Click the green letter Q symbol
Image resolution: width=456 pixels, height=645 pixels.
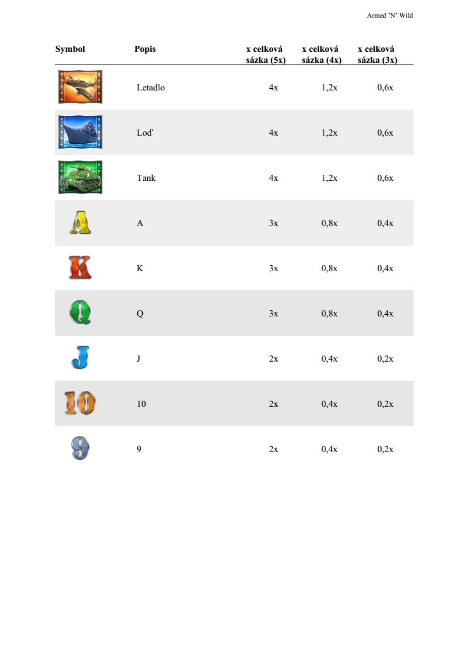(x=80, y=314)
